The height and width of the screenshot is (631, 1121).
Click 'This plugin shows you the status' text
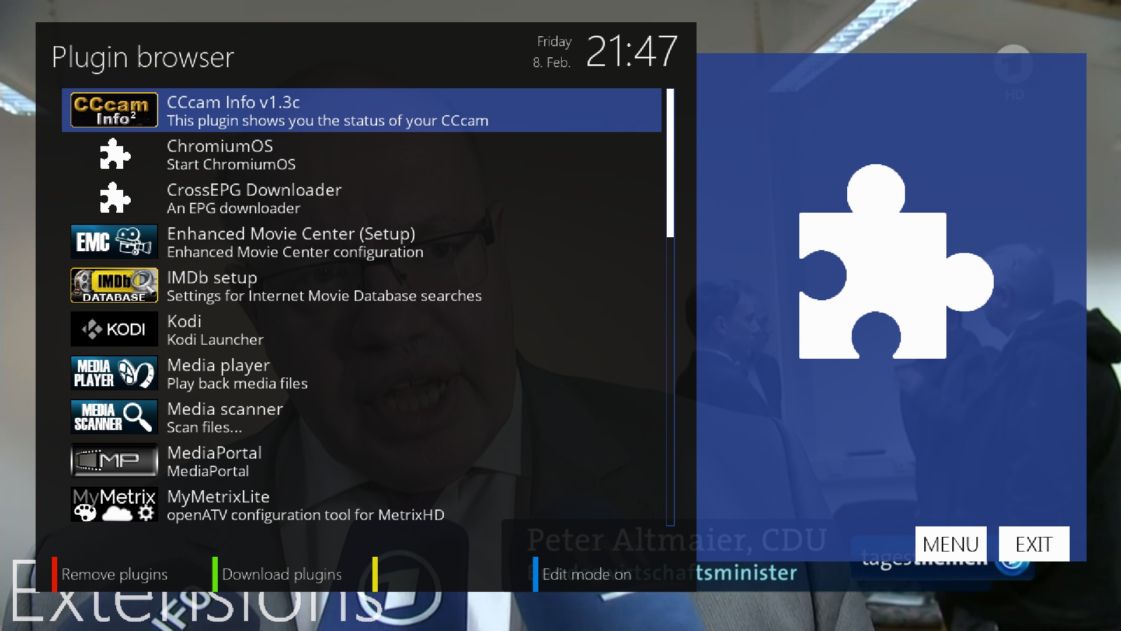pos(328,120)
